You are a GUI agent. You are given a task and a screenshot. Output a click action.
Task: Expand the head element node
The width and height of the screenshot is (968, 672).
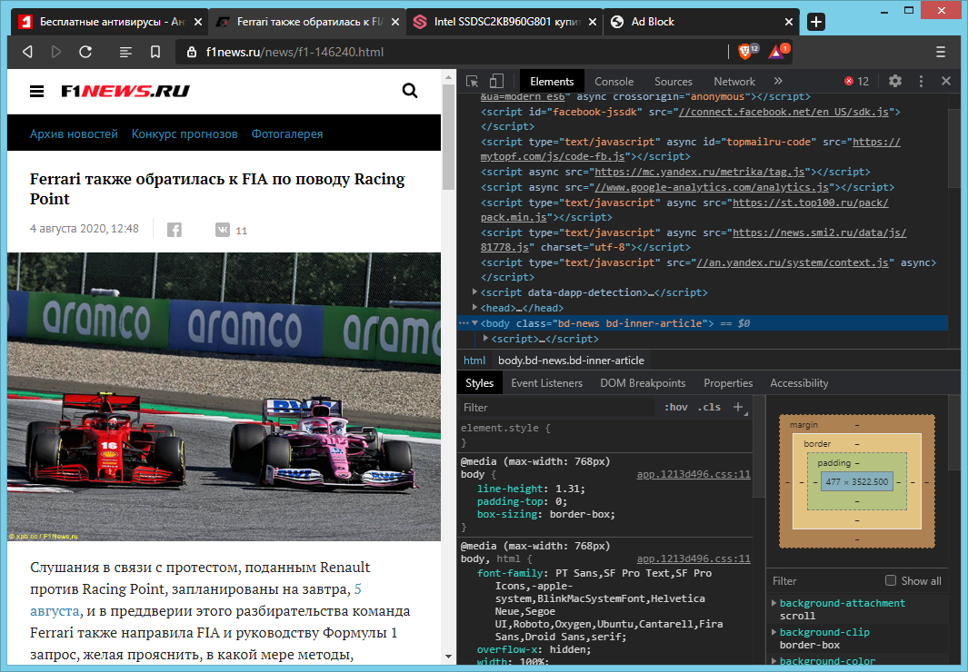pyautogui.click(x=475, y=308)
